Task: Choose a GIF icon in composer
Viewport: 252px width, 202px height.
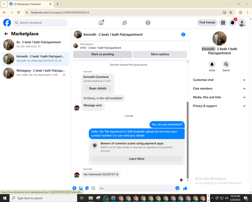Action: point(93,188)
